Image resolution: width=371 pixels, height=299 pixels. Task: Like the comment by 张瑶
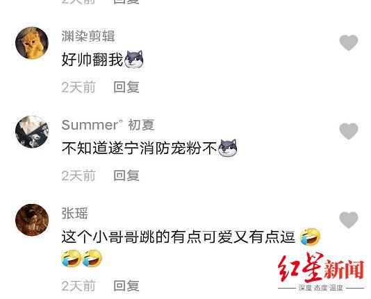pos(349,220)
